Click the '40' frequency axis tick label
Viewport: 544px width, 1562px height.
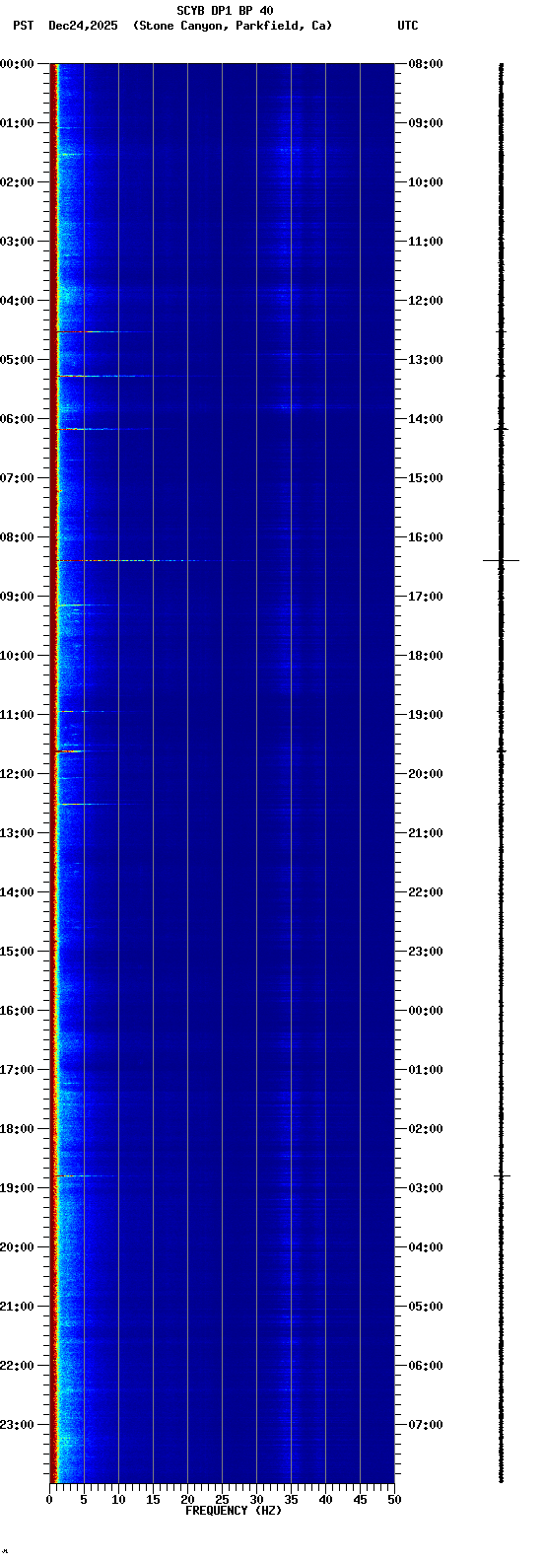[x=325, y=1500]
